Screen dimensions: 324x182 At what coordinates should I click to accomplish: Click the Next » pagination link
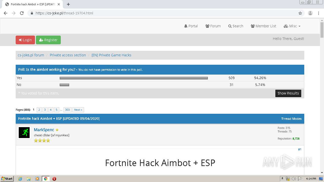coord(78,110)
